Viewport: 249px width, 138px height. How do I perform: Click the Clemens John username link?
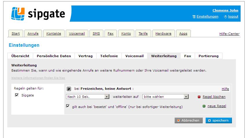[225, 10]
